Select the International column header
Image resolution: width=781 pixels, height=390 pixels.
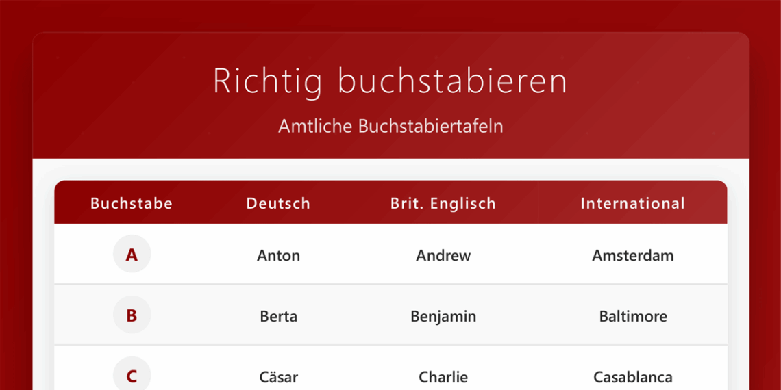tap(632, 203)
